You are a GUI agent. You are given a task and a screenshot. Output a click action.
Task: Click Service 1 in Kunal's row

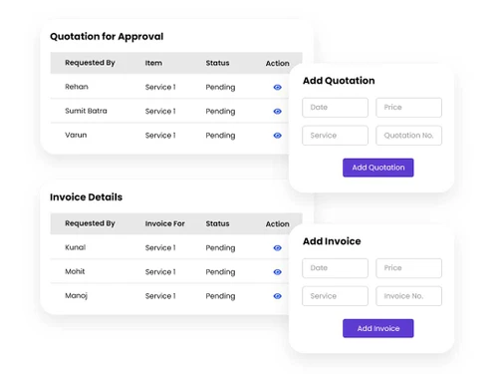(160, 248)
